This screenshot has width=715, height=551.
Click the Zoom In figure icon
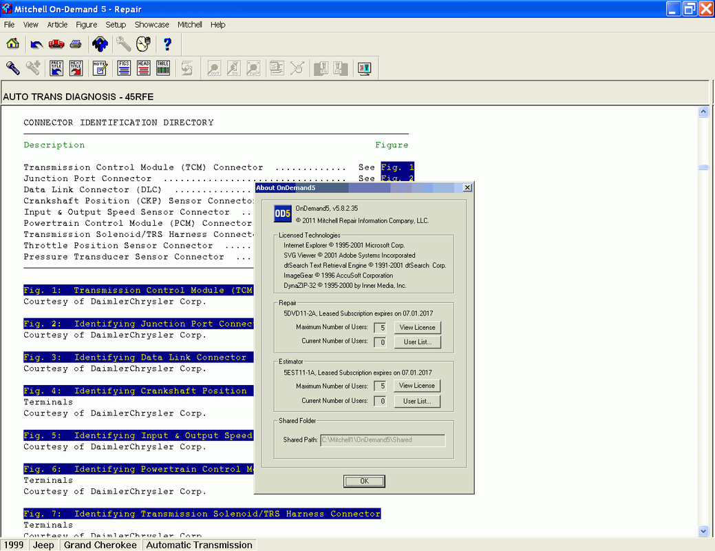click(233, 68)
